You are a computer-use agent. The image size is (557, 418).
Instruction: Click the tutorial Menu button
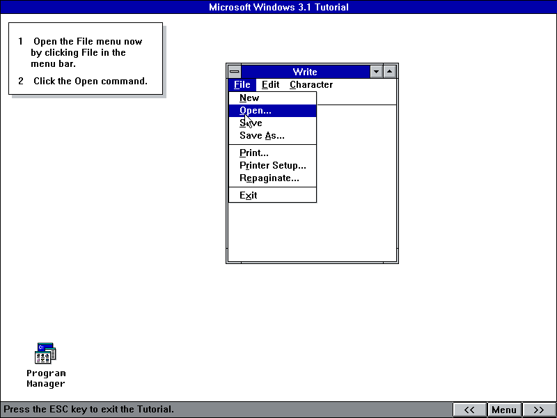[504, 410]
